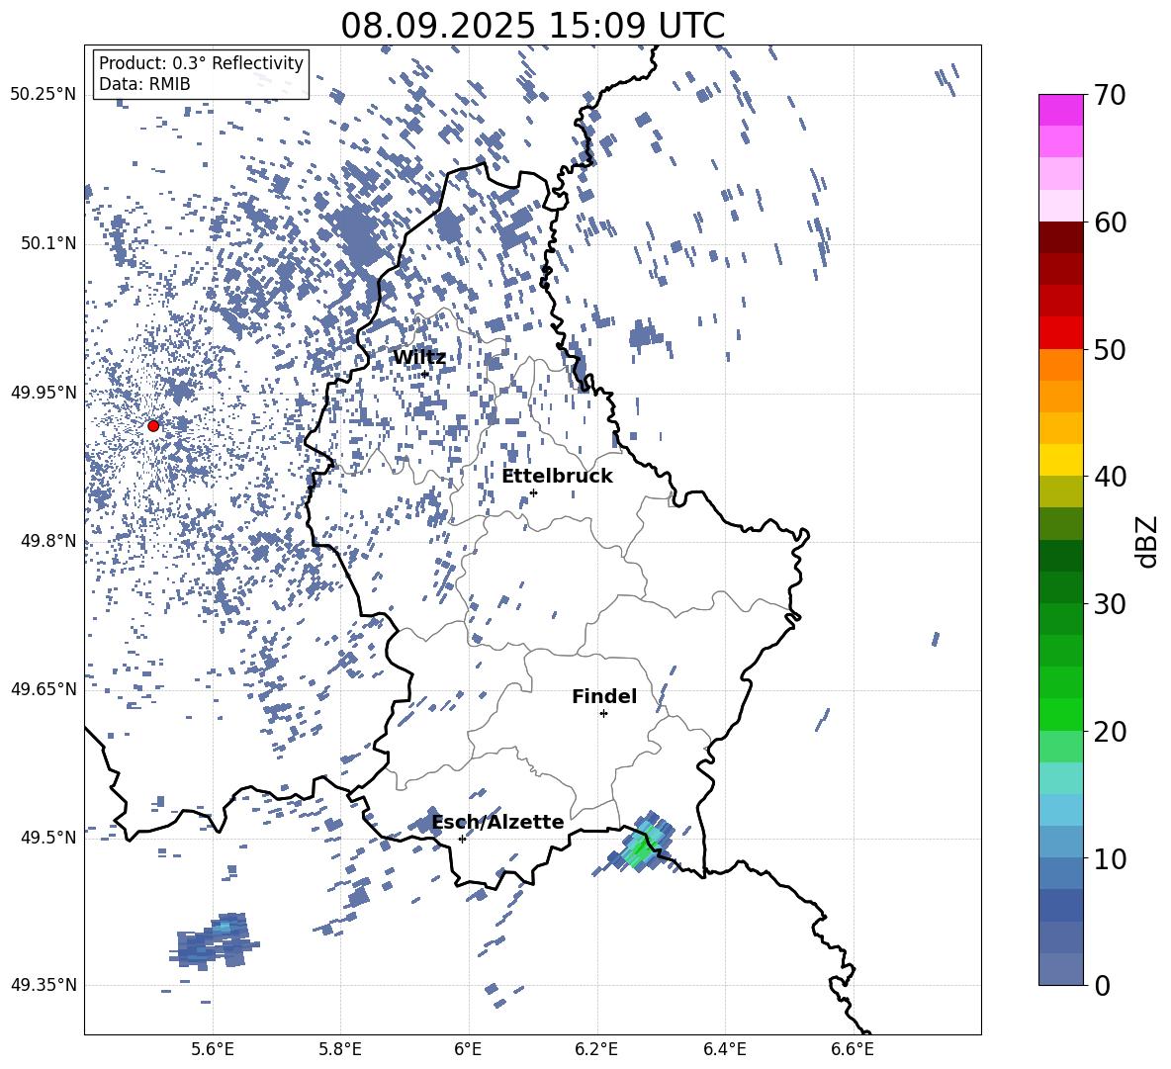This screenshot has width=1171, height=1069.
Task: Click the Ettelbruck city label
Action: click(x=557, y=477)
